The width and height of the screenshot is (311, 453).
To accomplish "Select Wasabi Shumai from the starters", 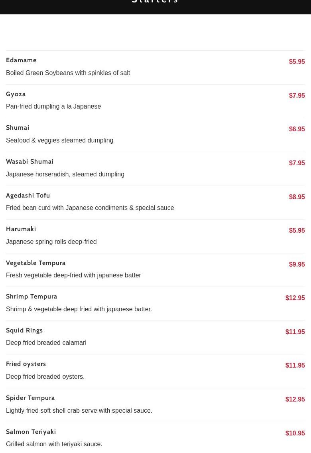I will [x=30, y=162].
